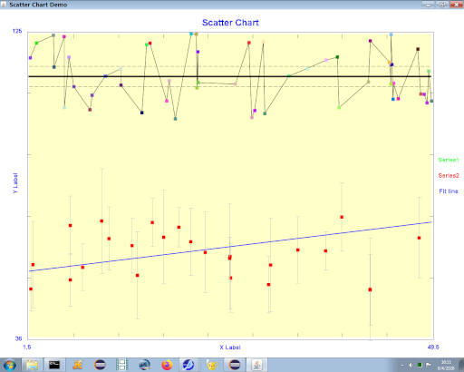The width and height of the screenshot is (464, 372).
Task: Click the JE orange taskbar icon
Action: 77,365
